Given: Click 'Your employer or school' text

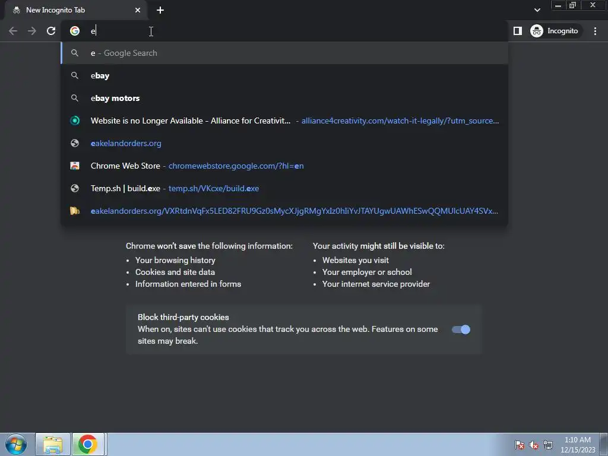Looking at the screenshot, I should tap(367, 272).
